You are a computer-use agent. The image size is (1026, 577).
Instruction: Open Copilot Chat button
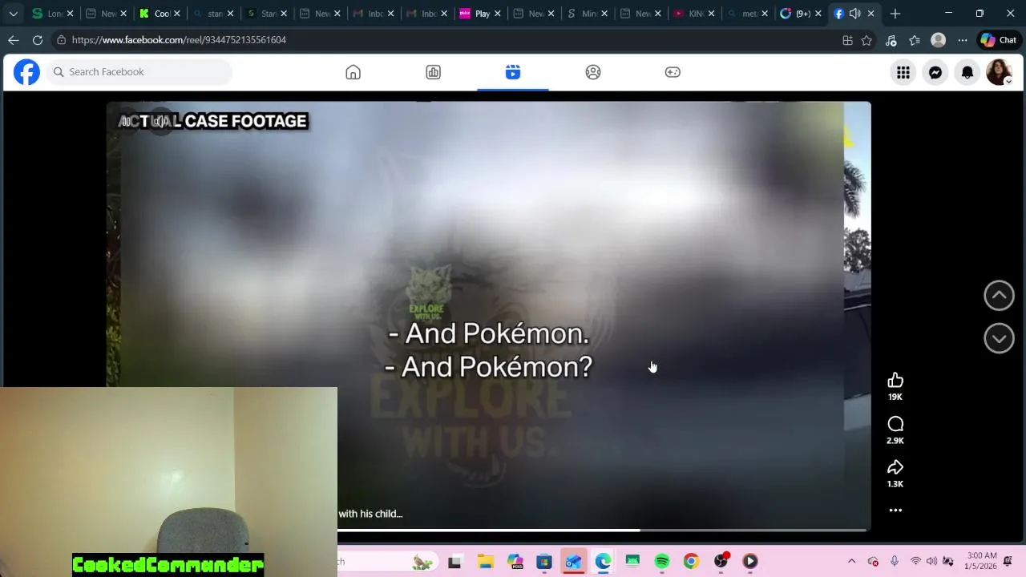[x=999, y=40]
